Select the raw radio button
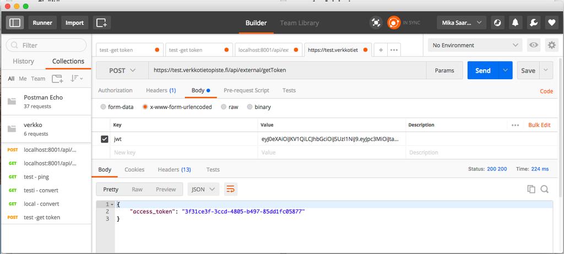The image size is (564, 254). coord(224,107)
